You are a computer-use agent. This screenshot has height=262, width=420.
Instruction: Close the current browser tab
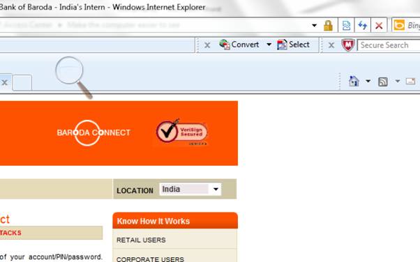point(5,82)
